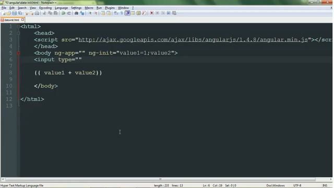Open the Edit menu
Viewport: 334px width, 188px height.
click(x=12, y=8)
